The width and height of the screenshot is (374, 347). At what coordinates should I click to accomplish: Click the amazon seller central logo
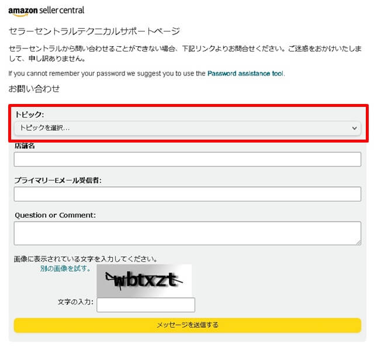coord(46,11)
